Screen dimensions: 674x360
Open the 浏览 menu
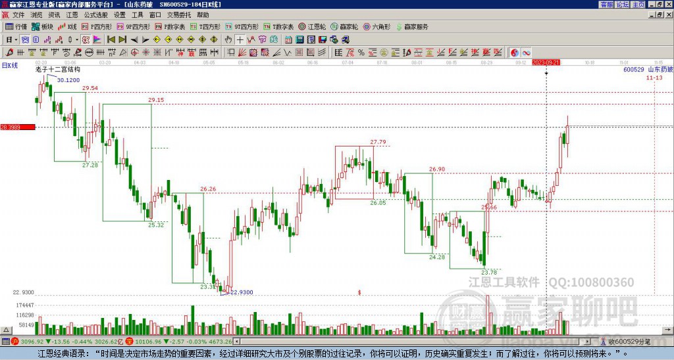pos(36,15)
